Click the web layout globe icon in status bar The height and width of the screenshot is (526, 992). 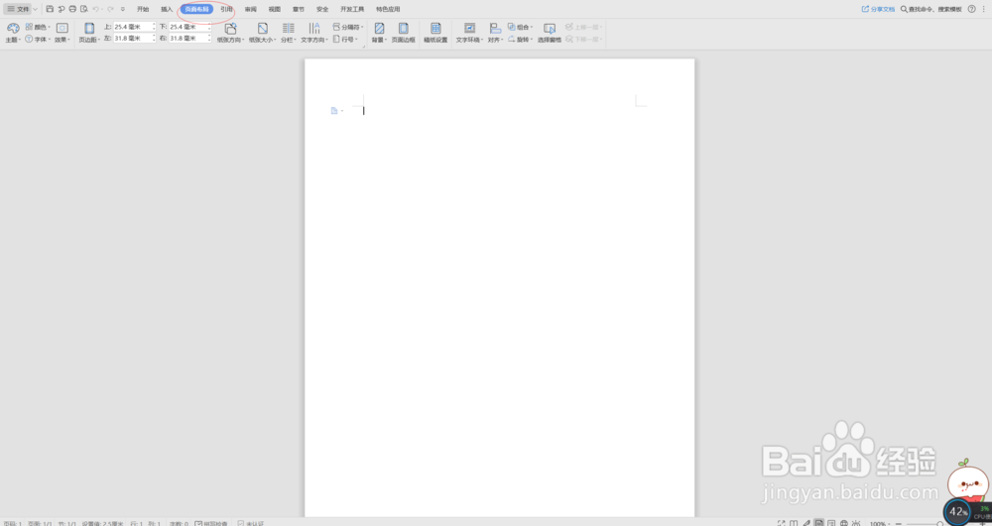coord(844,523)
